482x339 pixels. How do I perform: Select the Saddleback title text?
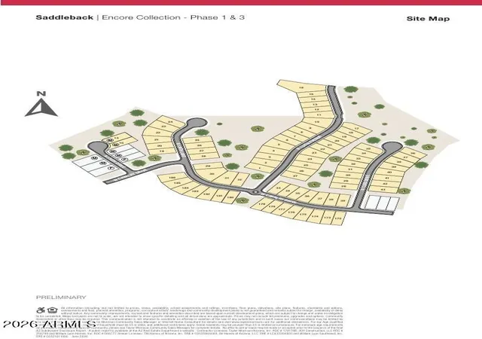pyautogui.click(x=65, y=17)
